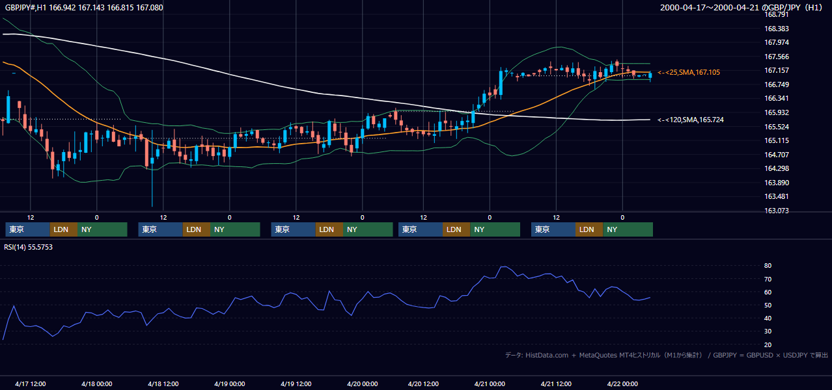Click price axis value 167.974
This screenshot has width=832, height=390.
pyautogui.click(x=776, y=42)
